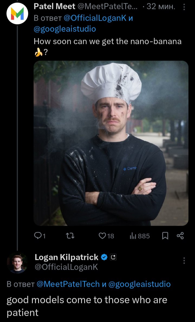195x322 pixels.
Task: Open Patel Meet's Gmail-style profile avatar
Action: click(x=17, y=14)
